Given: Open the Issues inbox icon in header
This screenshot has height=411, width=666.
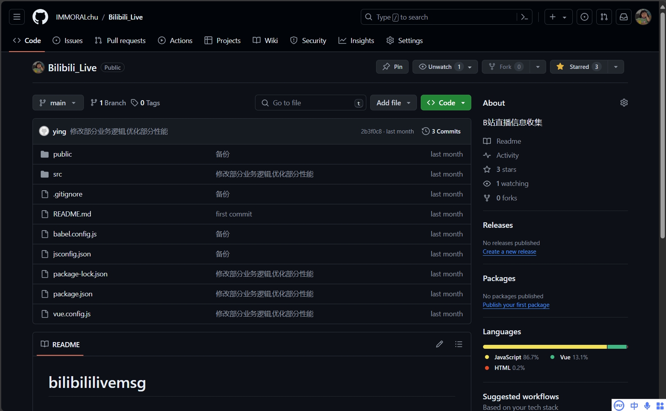Looking at the screenshot, I should coord(584,17).
